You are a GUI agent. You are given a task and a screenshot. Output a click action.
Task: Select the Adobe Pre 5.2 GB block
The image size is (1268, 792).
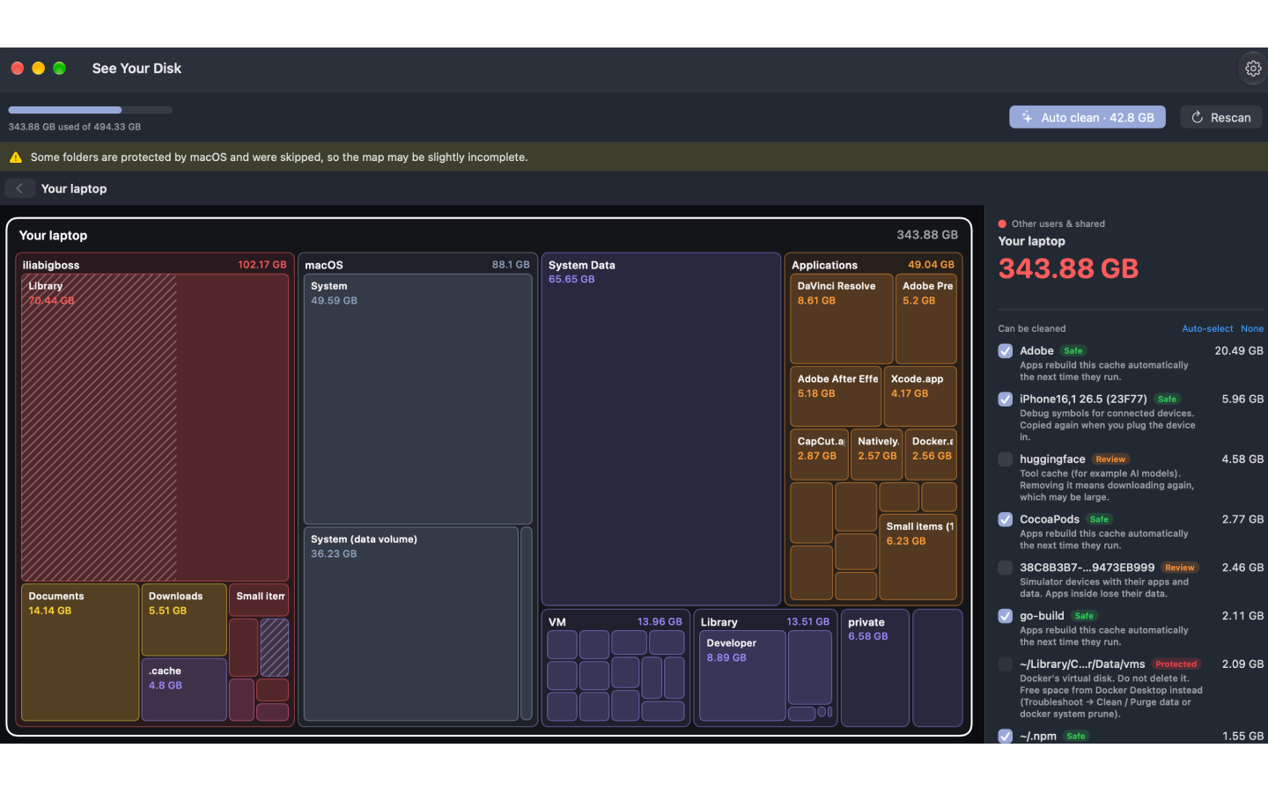(x=925, y=319)
